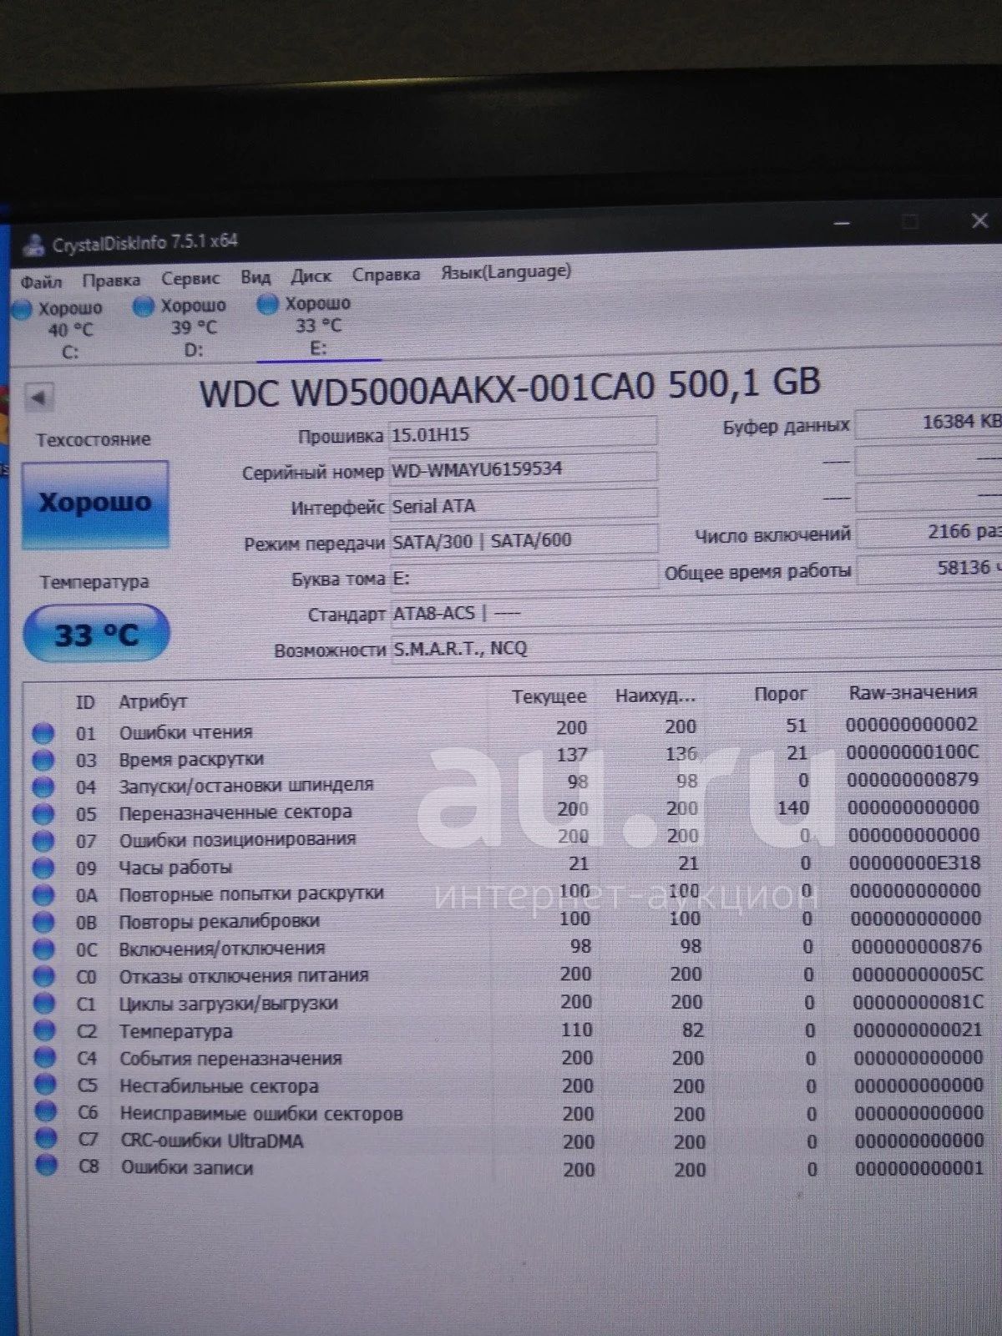Select drive D: Хорошо 39 °C

pyautogui.click(x=181, y=327)
